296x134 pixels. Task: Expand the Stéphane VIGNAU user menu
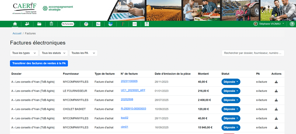click(269, 24)
